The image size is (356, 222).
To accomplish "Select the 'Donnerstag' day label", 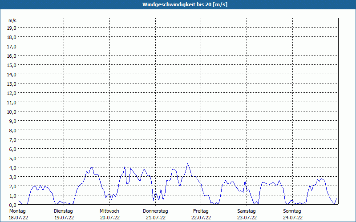I will click(x=155, y=211).
